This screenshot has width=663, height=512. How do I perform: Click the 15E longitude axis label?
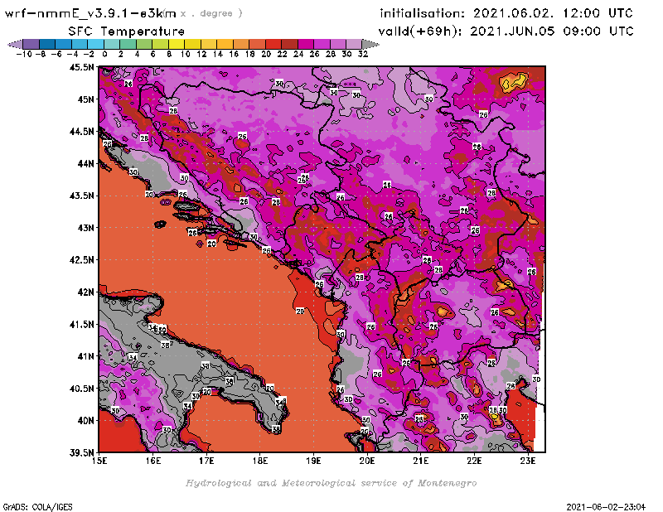pyautogui.click(x=99, y=461)
